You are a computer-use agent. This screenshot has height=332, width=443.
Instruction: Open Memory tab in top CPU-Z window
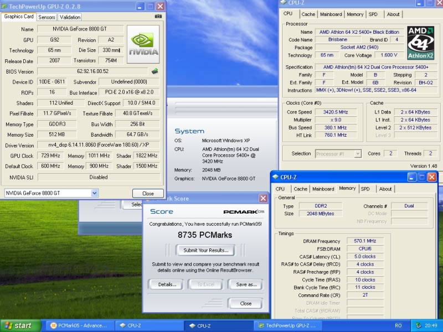click(x=355, y=14)
